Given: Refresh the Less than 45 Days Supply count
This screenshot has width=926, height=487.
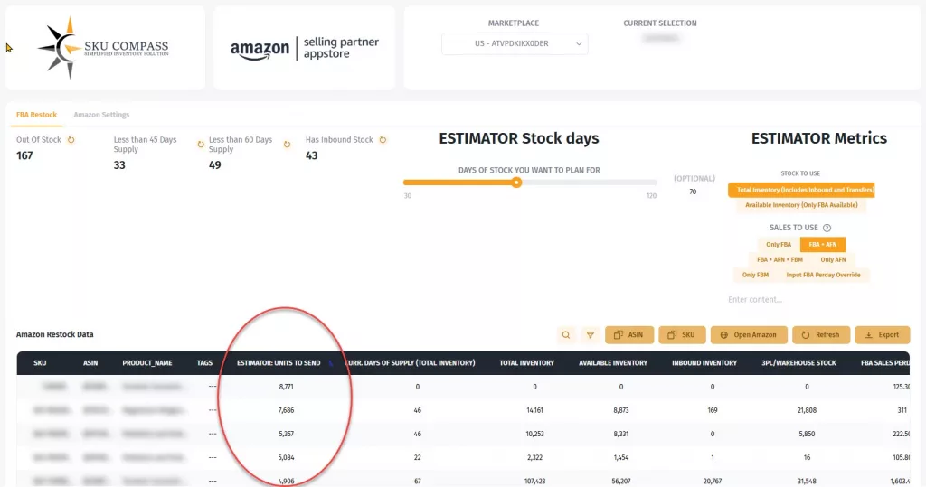Looking at the screenshot, I should click(x=199, y=145).
